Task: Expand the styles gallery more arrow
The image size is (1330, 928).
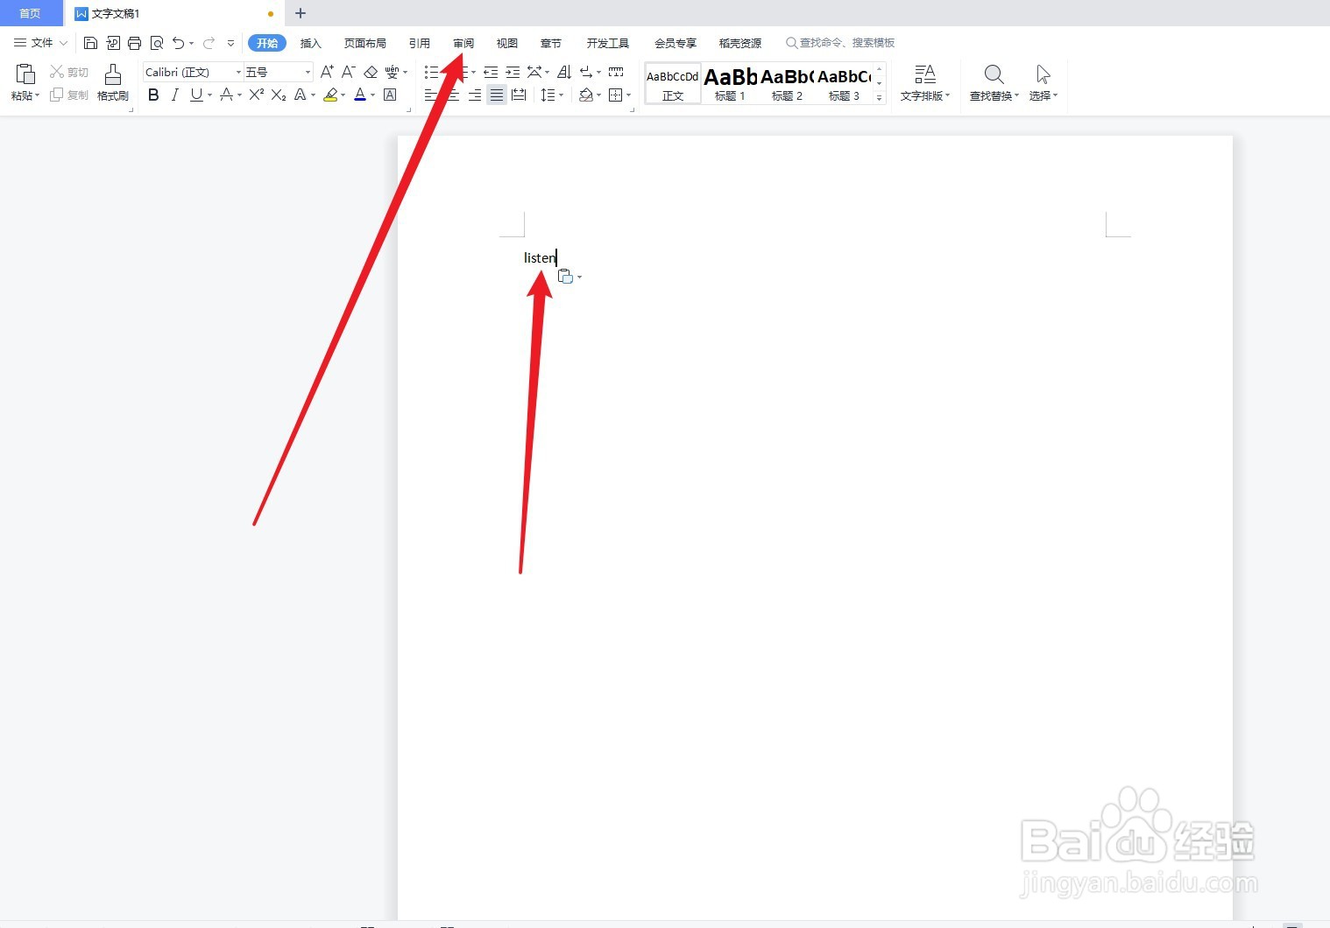Action: coord(879,98)
